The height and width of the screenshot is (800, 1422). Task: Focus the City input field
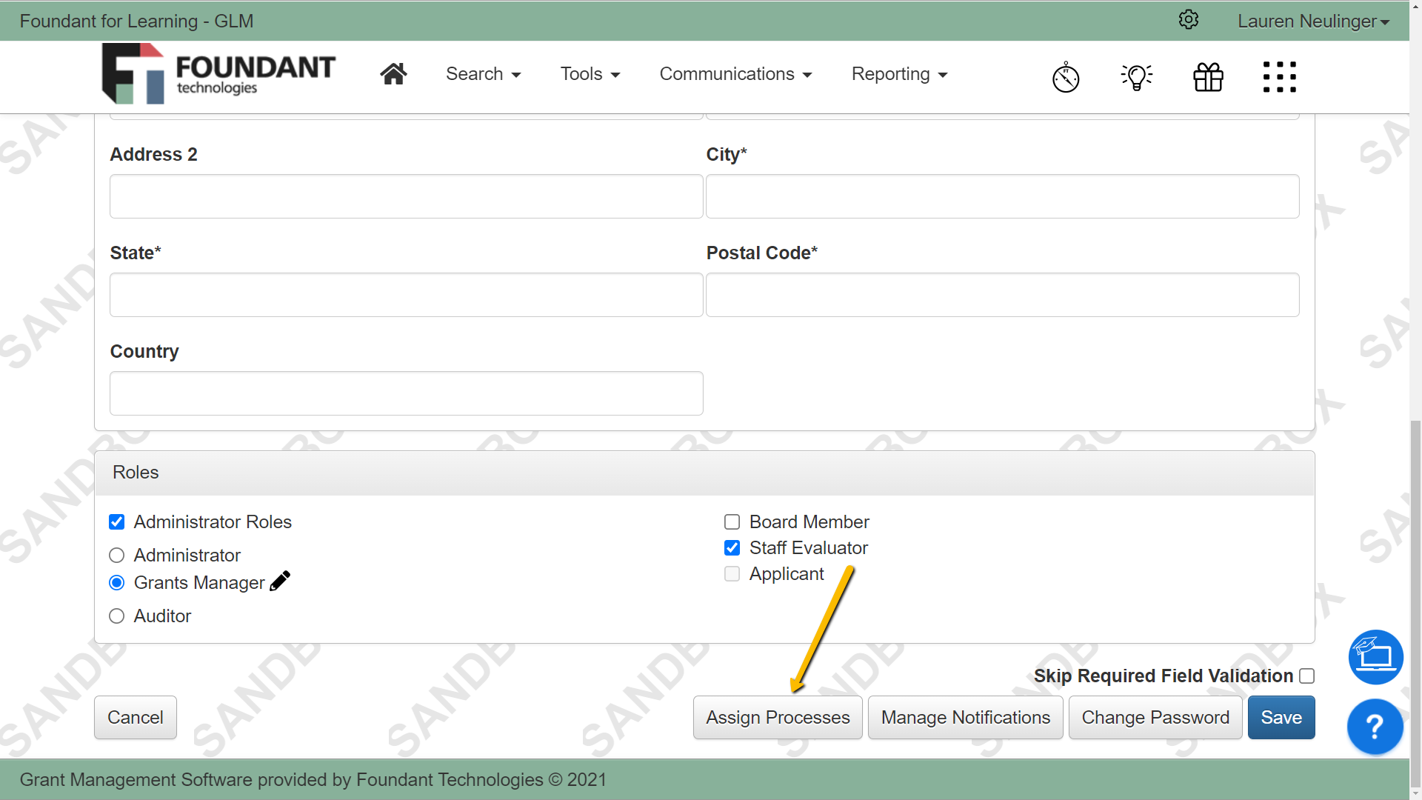(x=1002, y=196)
